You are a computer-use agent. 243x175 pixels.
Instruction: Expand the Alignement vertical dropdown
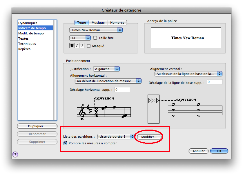[188, 74]
